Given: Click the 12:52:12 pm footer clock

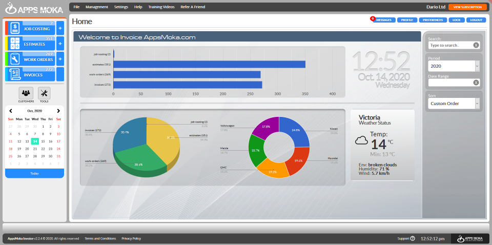Looking at the screenshot, I should 433,238.
